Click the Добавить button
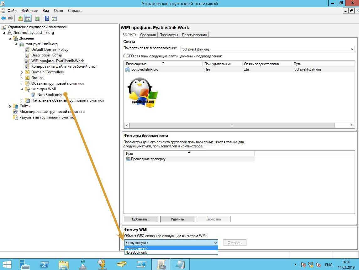 click(x=140, y=219)
